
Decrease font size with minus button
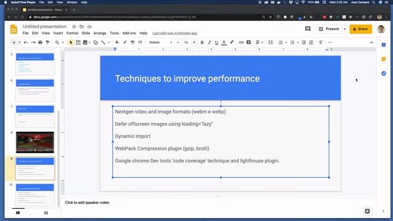(178, 42)
